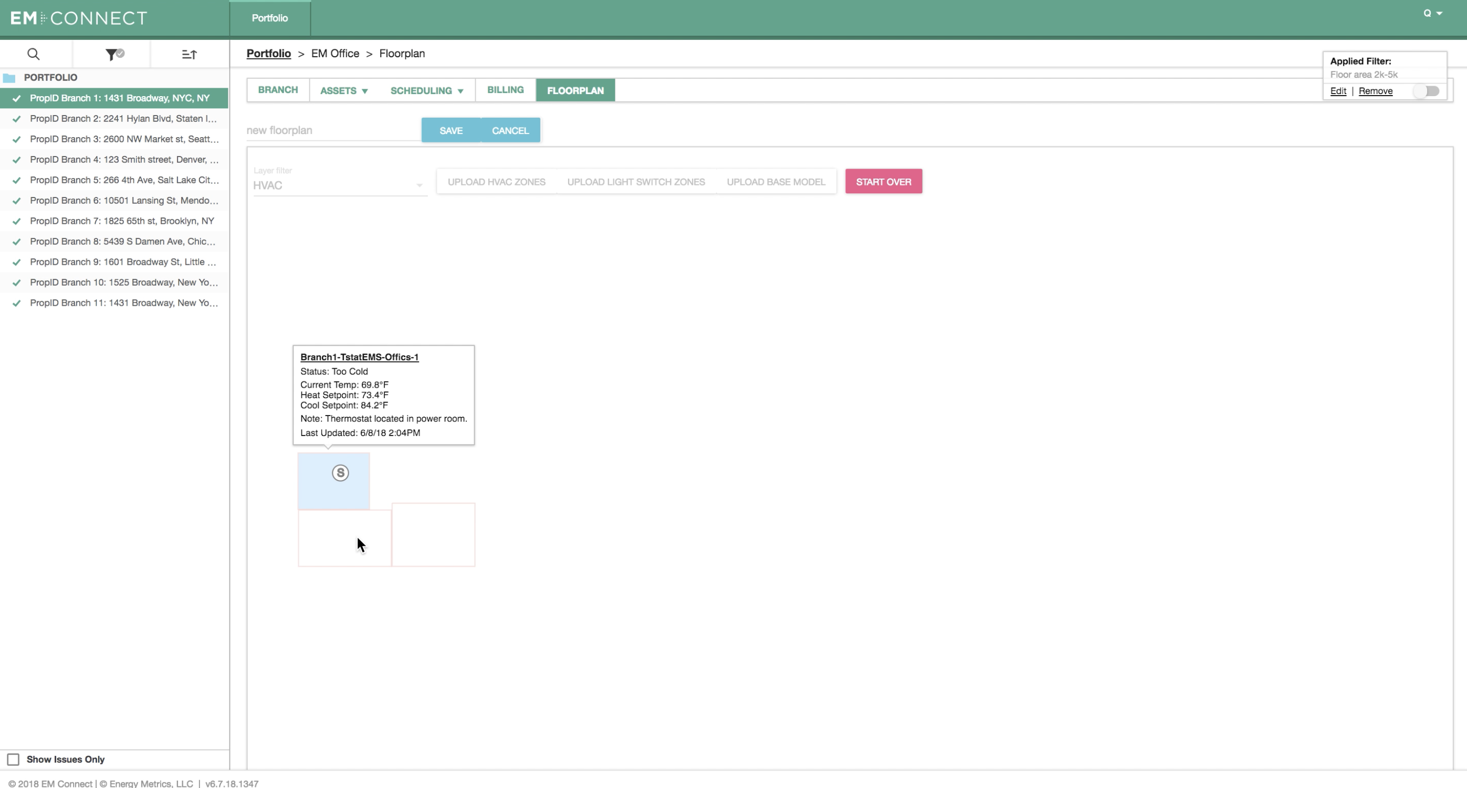Viewport: 1467px width, 788px height.
Task: Expand the Assets dropdown menu
Action: 344,90
